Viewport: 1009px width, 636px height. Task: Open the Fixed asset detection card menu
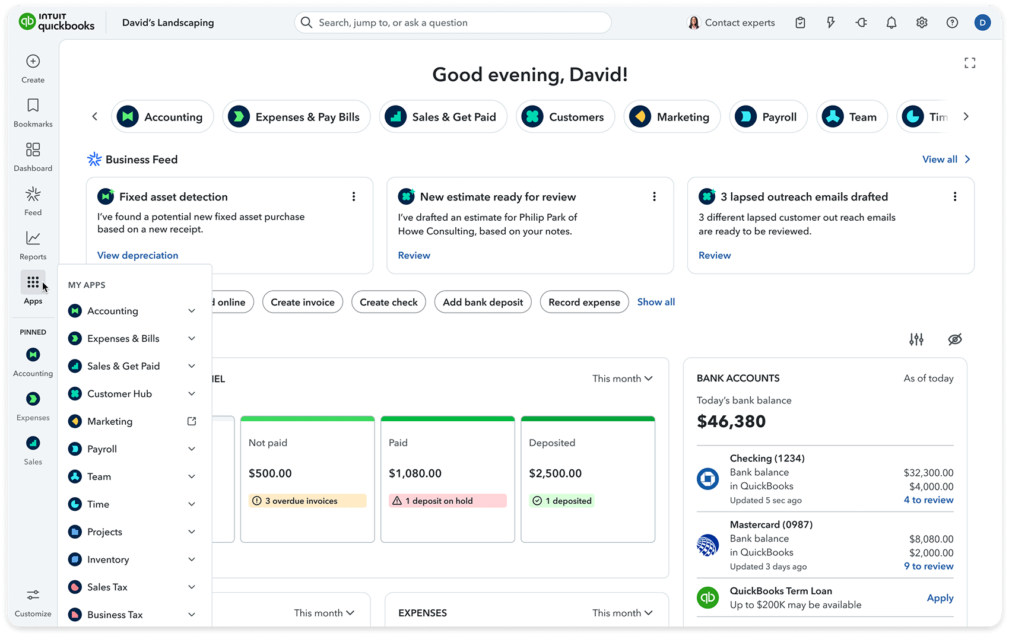(x=354, y=196)
